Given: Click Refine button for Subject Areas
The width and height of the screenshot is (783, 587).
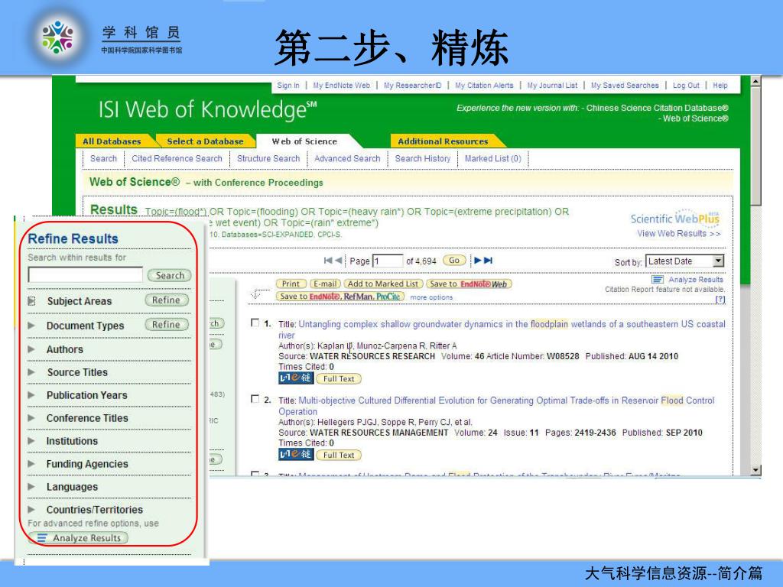Looking at the screenshot, I should tap(167, 300).
